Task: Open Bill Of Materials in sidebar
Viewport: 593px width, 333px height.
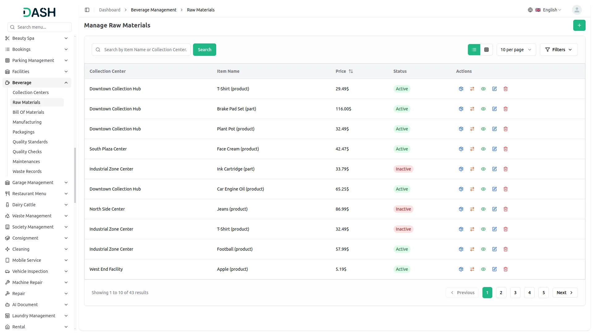Action: point(28,112)
